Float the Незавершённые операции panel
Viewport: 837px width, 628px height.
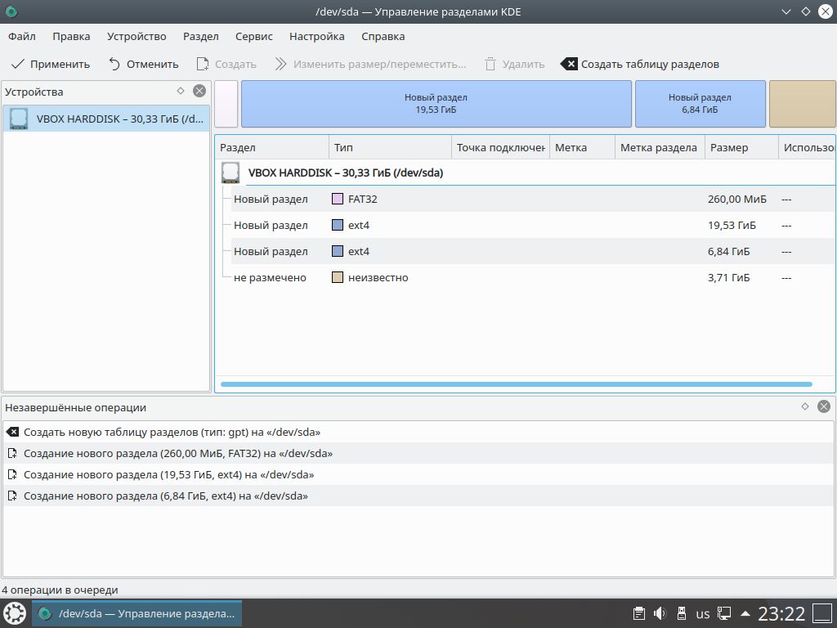(x=805, y=406)
